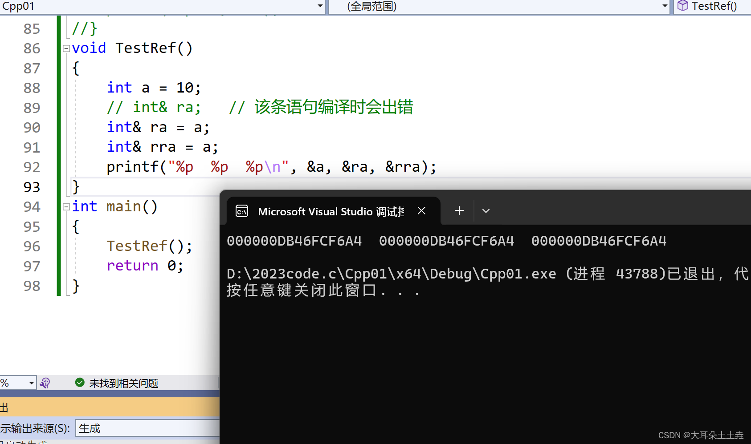Open the TestRef() member navigation dropdown

point(712,6)
